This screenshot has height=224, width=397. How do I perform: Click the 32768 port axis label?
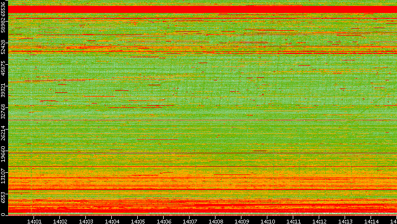tap(3, 111)
